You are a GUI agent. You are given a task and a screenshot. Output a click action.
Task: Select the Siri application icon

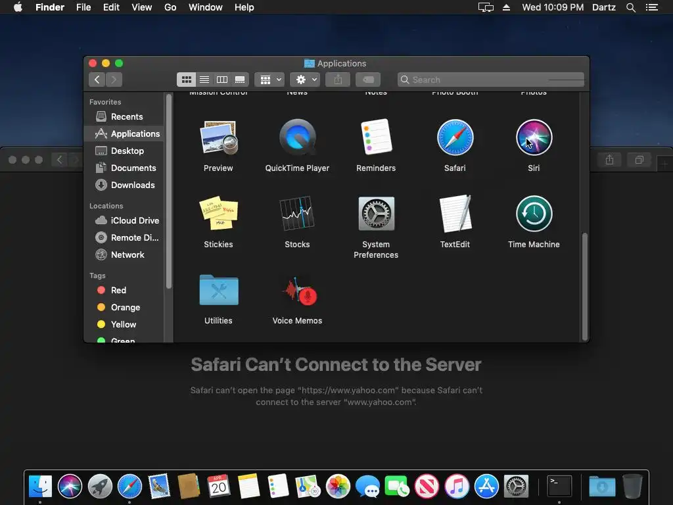[534, 137]
